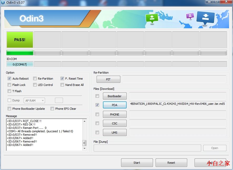The height and width of the screenshot is (170, 233).
Task: Click the Bootloader file path field
Action: click(178, 96)
